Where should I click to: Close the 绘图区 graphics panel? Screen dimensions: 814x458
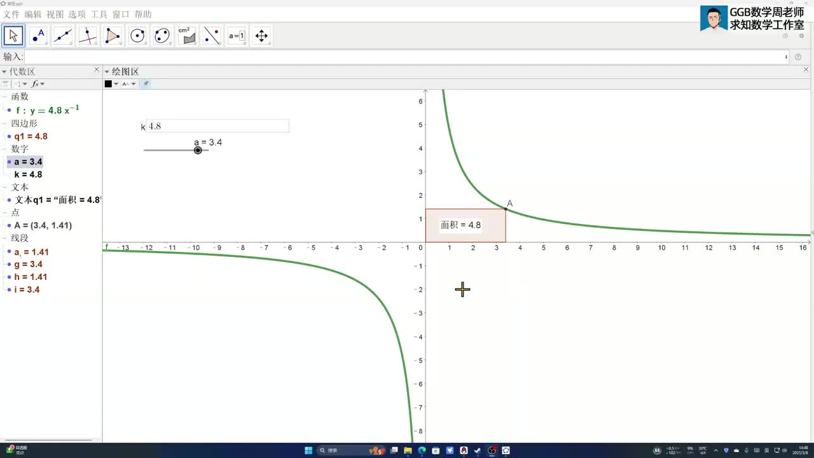[806, 70]
